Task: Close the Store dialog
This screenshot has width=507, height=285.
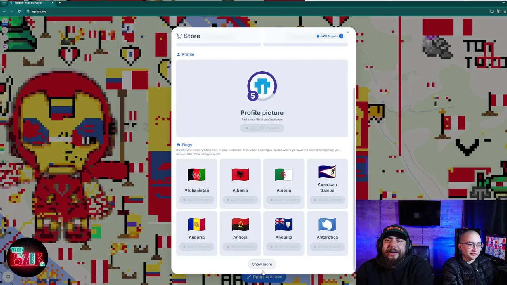Action: (348, 32)
